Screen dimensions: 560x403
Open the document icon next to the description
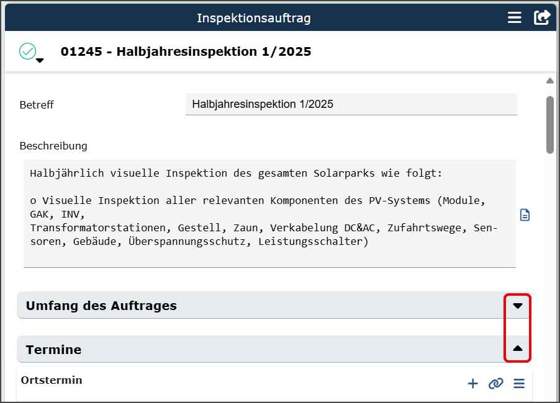click(x=525, y=215)
